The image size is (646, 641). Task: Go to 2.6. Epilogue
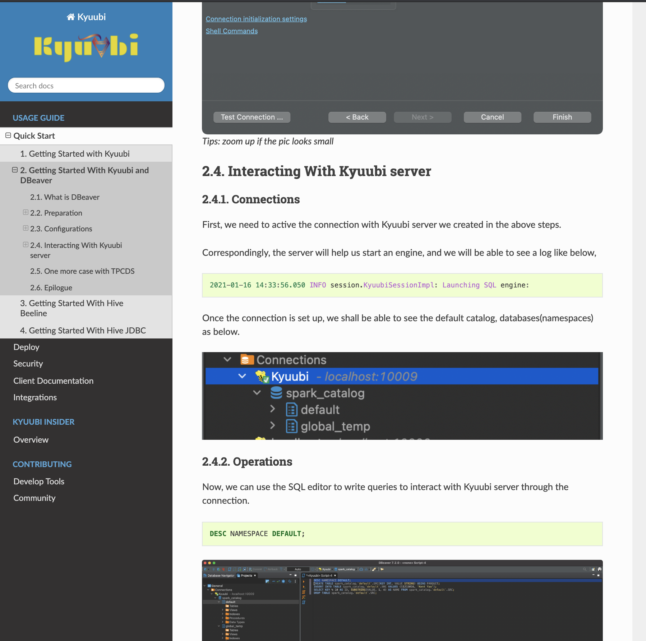coord(51,287)
